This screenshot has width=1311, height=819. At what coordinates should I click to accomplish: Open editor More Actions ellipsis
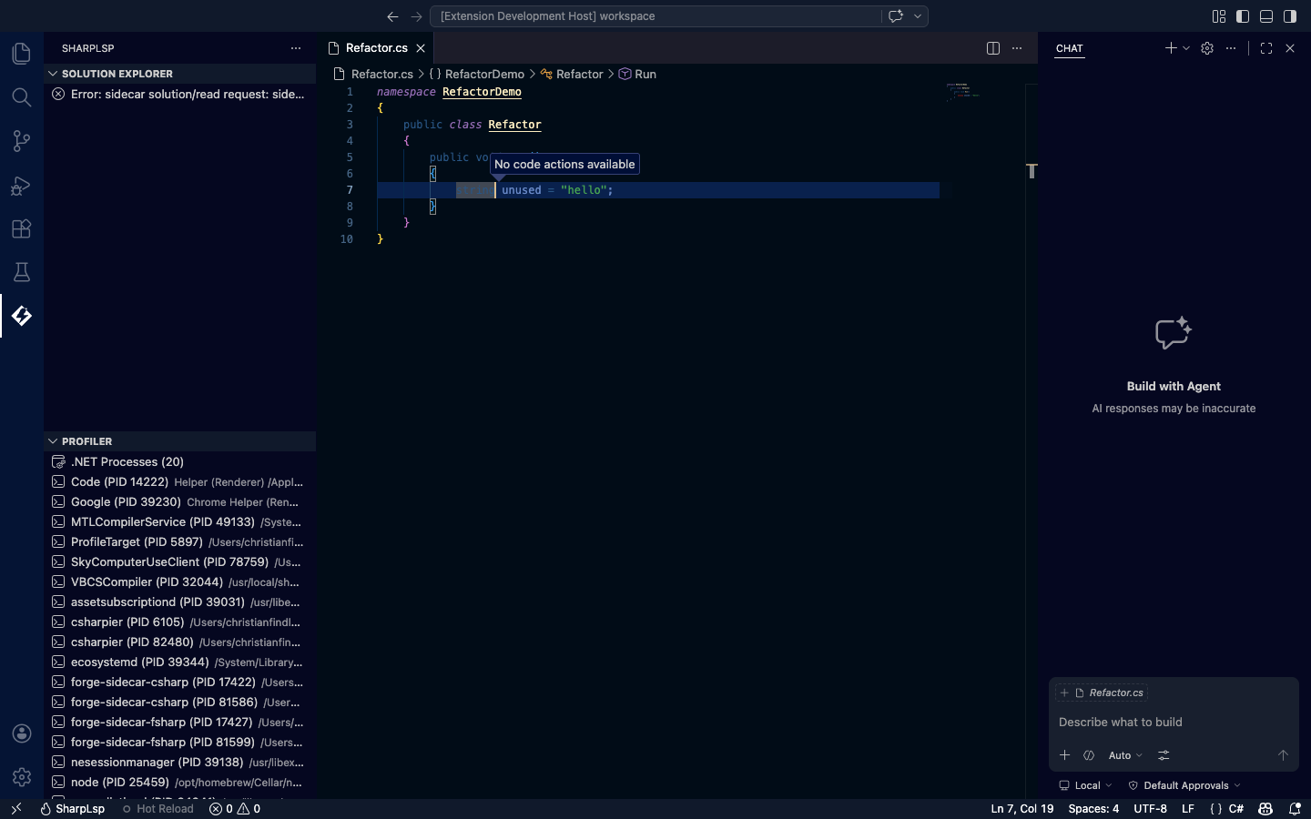(x=1017, y=48)
